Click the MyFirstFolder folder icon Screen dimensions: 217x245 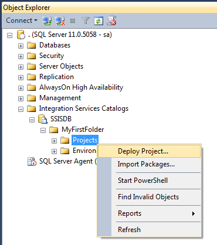pyautogui.click(x=54, y=130)
